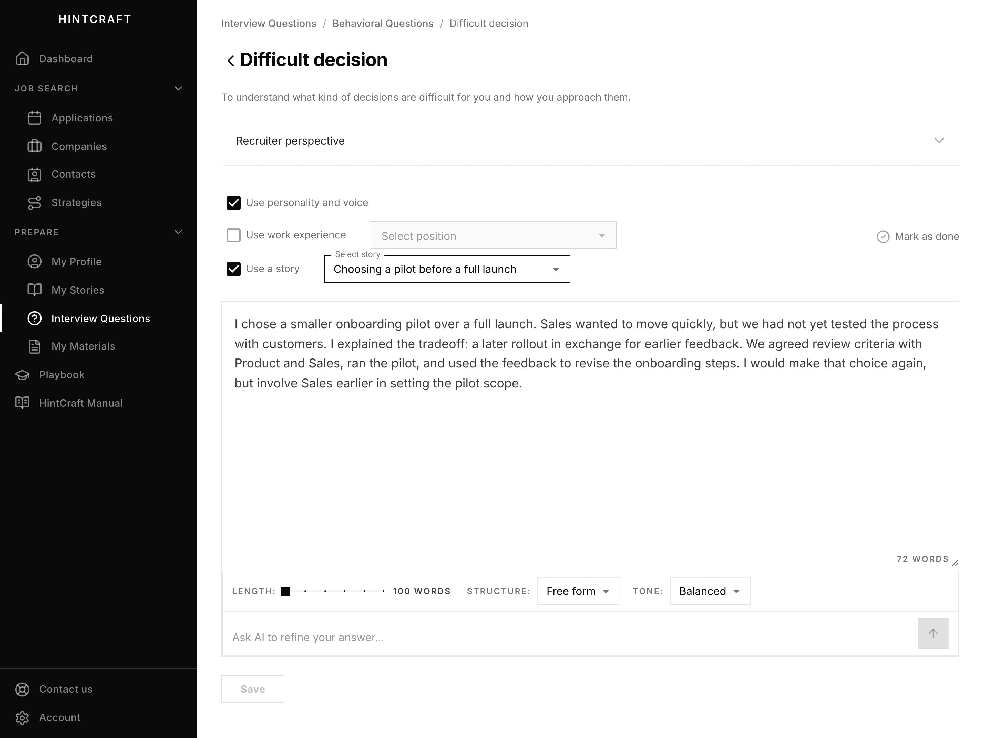Click the Contacts badge icon
Image resolution: width=984 pixels, height=738 pixels.
coord(34,175)
